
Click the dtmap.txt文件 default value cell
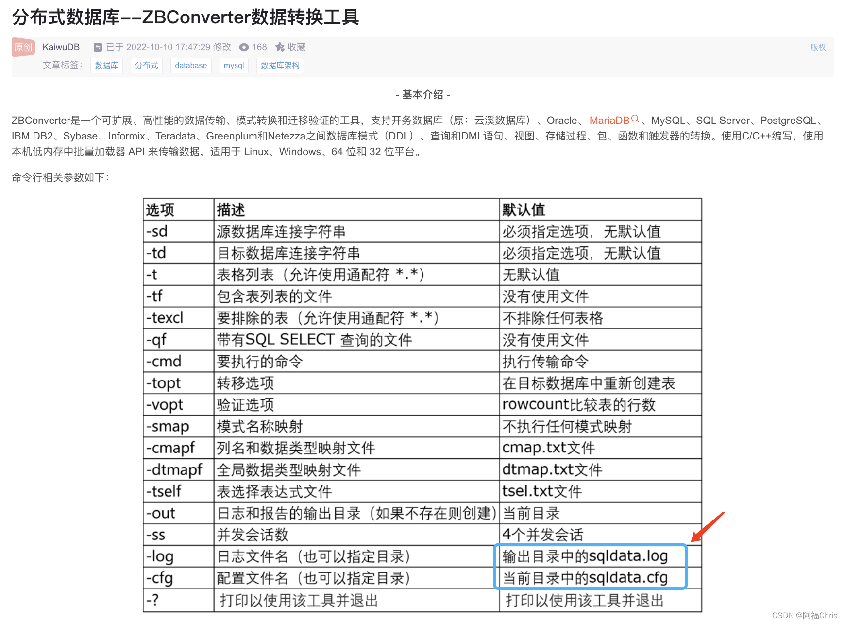[x=601, y=469]
